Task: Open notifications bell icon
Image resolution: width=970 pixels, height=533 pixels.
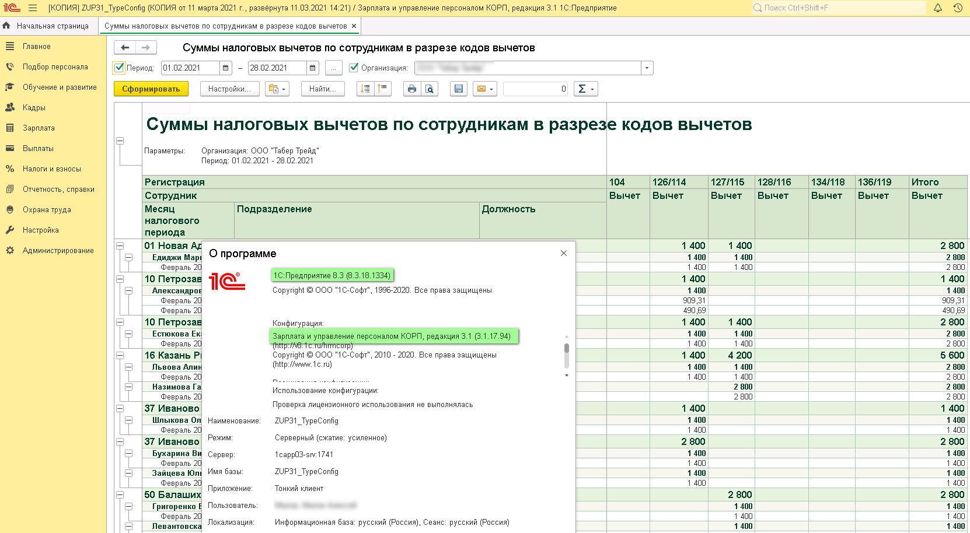Action: coord(938,8)
